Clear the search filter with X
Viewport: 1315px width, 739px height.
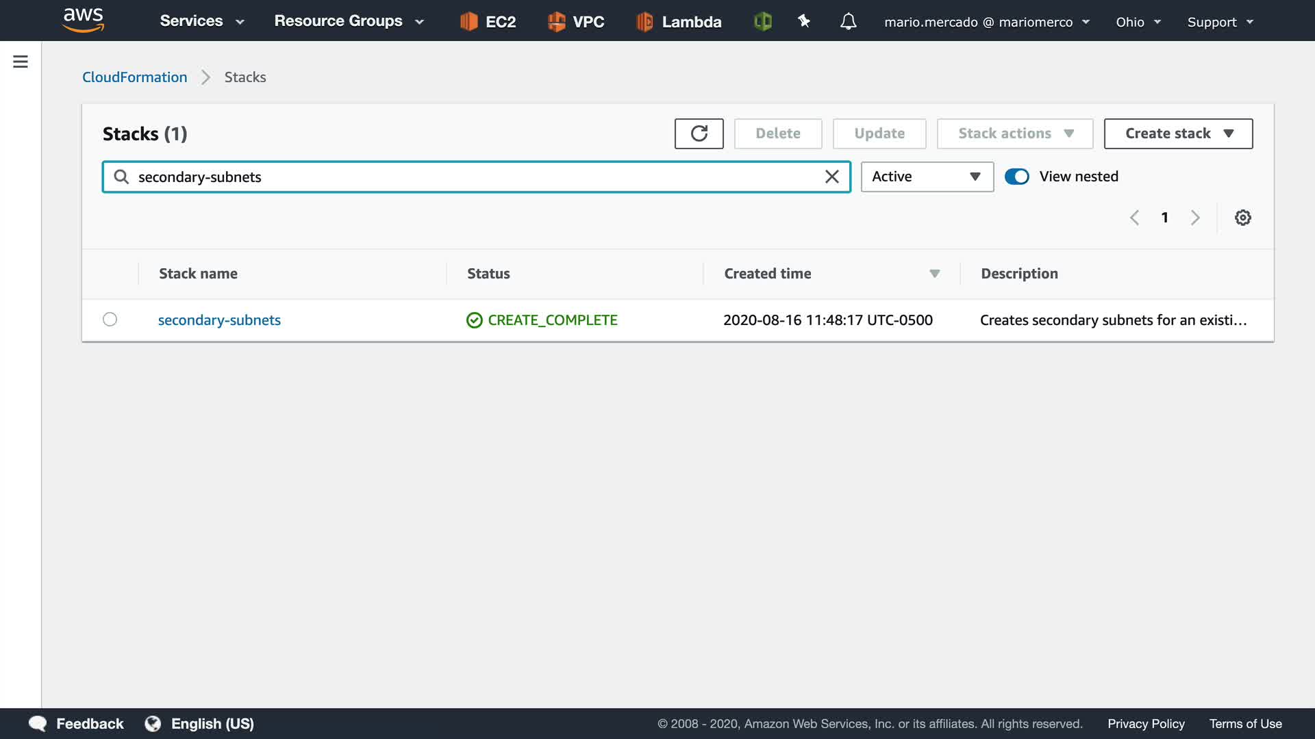[x=831, y=177]
